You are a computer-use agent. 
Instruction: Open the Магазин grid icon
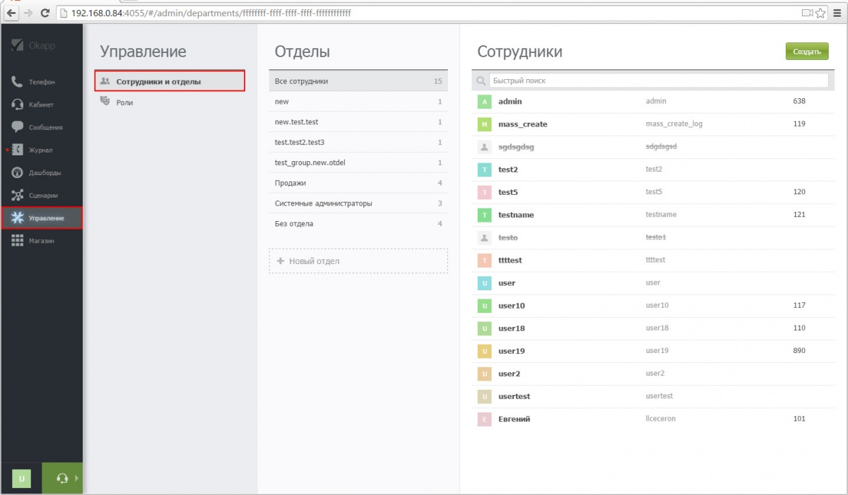click(18, 241)
